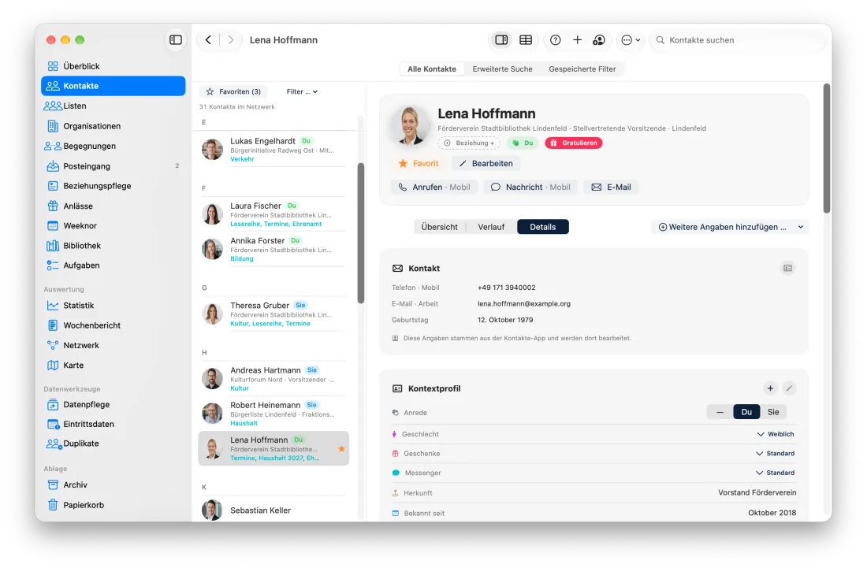Open the Verlauf tab
This screenshot has height=568, width=867.
[491, 227]
